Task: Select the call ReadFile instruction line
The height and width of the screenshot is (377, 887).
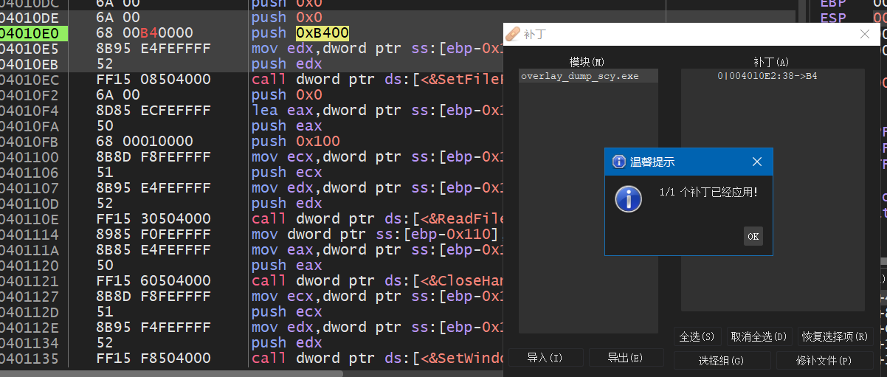Action: point(377,218)
